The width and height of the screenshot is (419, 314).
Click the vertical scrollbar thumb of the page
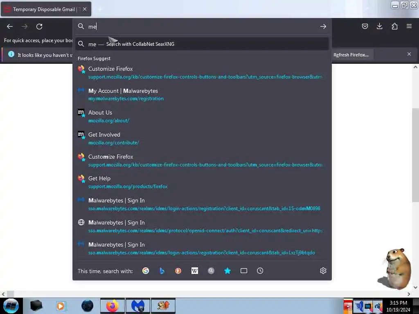pyautogui.click(x=415, y=155)
